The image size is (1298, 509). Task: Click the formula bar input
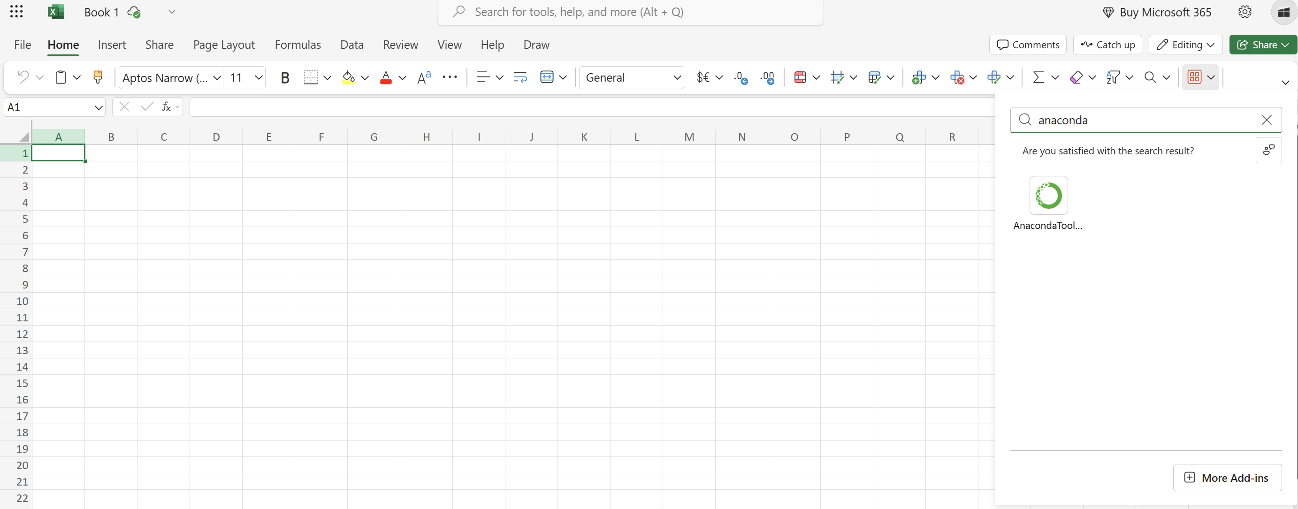(x=592, y=107)
